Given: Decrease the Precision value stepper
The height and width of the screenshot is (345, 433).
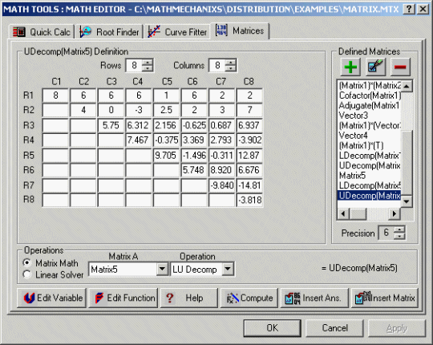Looking at the screenshot, I should 399,236.
